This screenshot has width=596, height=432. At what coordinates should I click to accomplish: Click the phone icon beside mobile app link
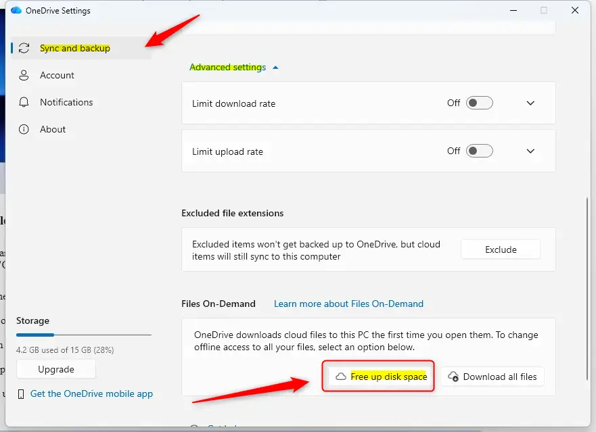pos(21,394)
